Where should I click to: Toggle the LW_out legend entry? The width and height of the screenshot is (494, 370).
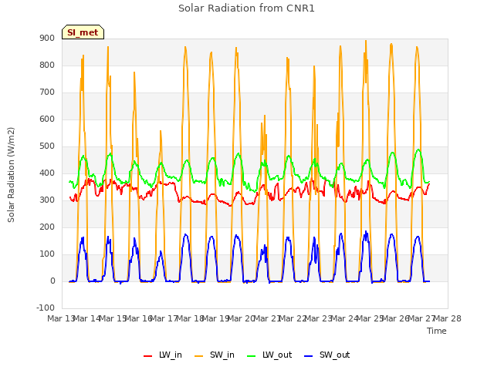pyautogui.click(x=269, y=355)
